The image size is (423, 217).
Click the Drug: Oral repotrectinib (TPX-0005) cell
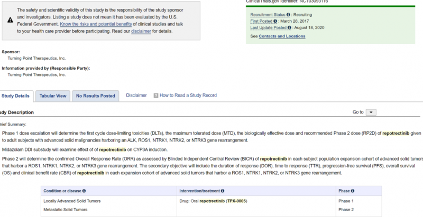click(x=213, y=201)
